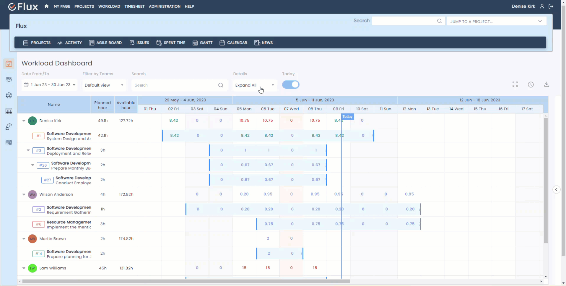Collapse the Wilson Anderson row

coord(24,194)
